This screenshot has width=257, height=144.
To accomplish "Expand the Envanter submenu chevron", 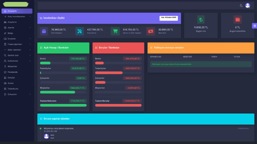I will tap(30, 39).
